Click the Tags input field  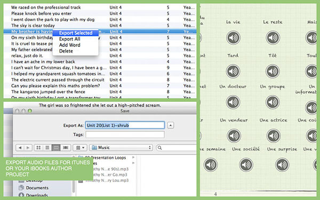(x=125, y=134)
